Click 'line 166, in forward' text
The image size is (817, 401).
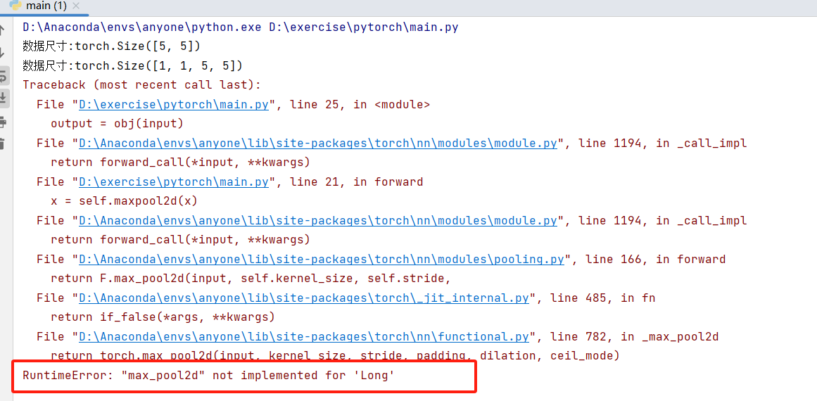[655, 259]
